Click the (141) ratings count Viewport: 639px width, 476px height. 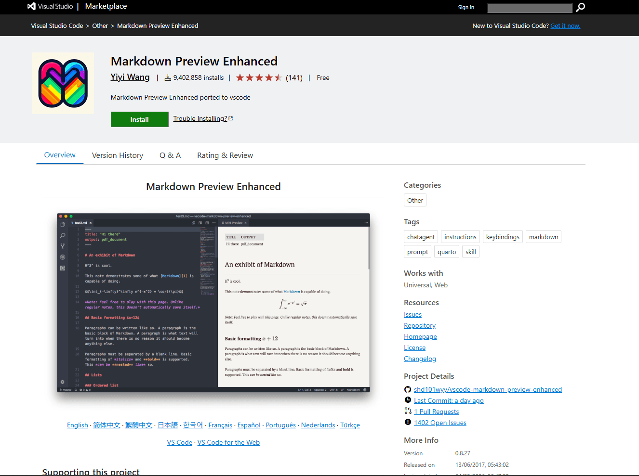(x=294, y=78)
